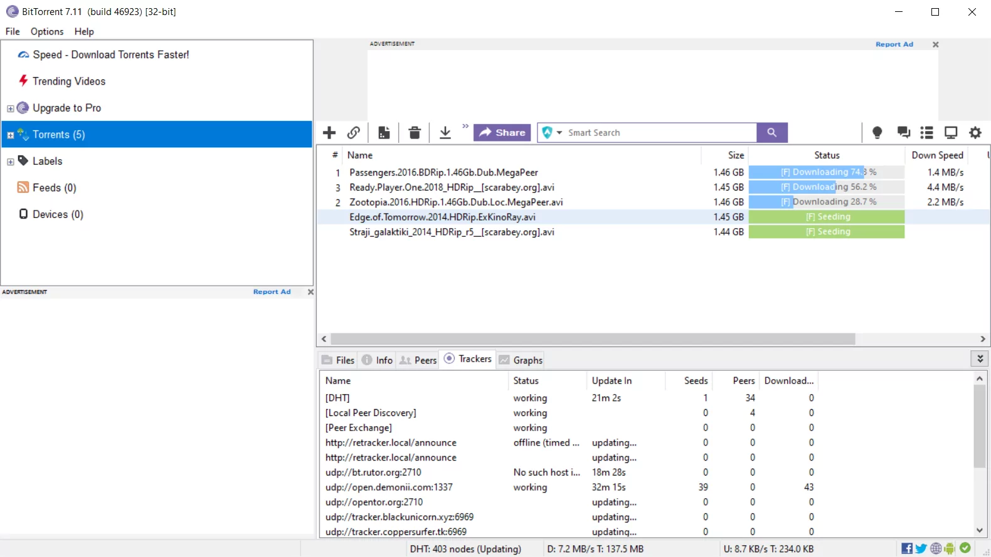Select Ready.Player.One.2018 torrent row
The image size is (991, 557).
(x=652, y=187)
